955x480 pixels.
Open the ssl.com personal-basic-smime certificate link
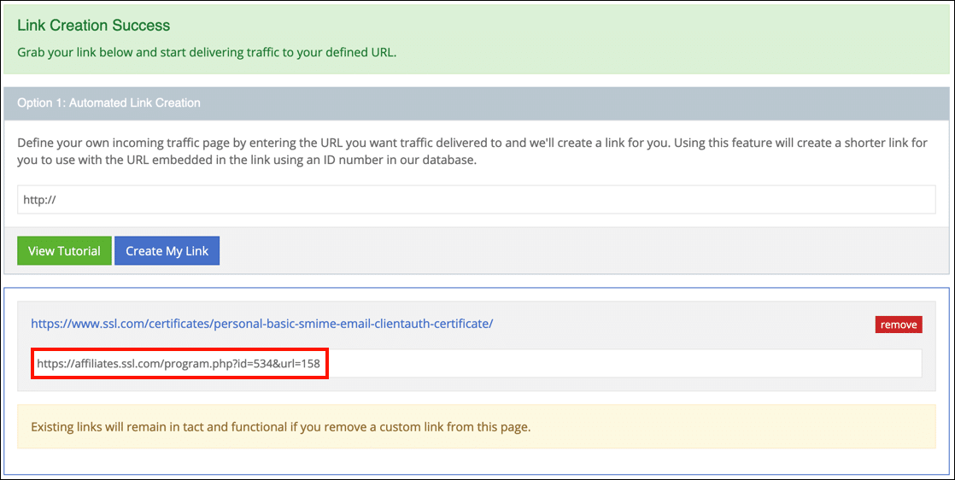(x=261, y=324)
